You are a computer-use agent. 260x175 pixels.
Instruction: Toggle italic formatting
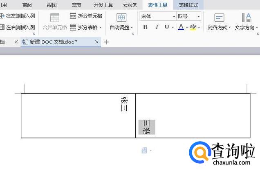click(x=157, y=27)
